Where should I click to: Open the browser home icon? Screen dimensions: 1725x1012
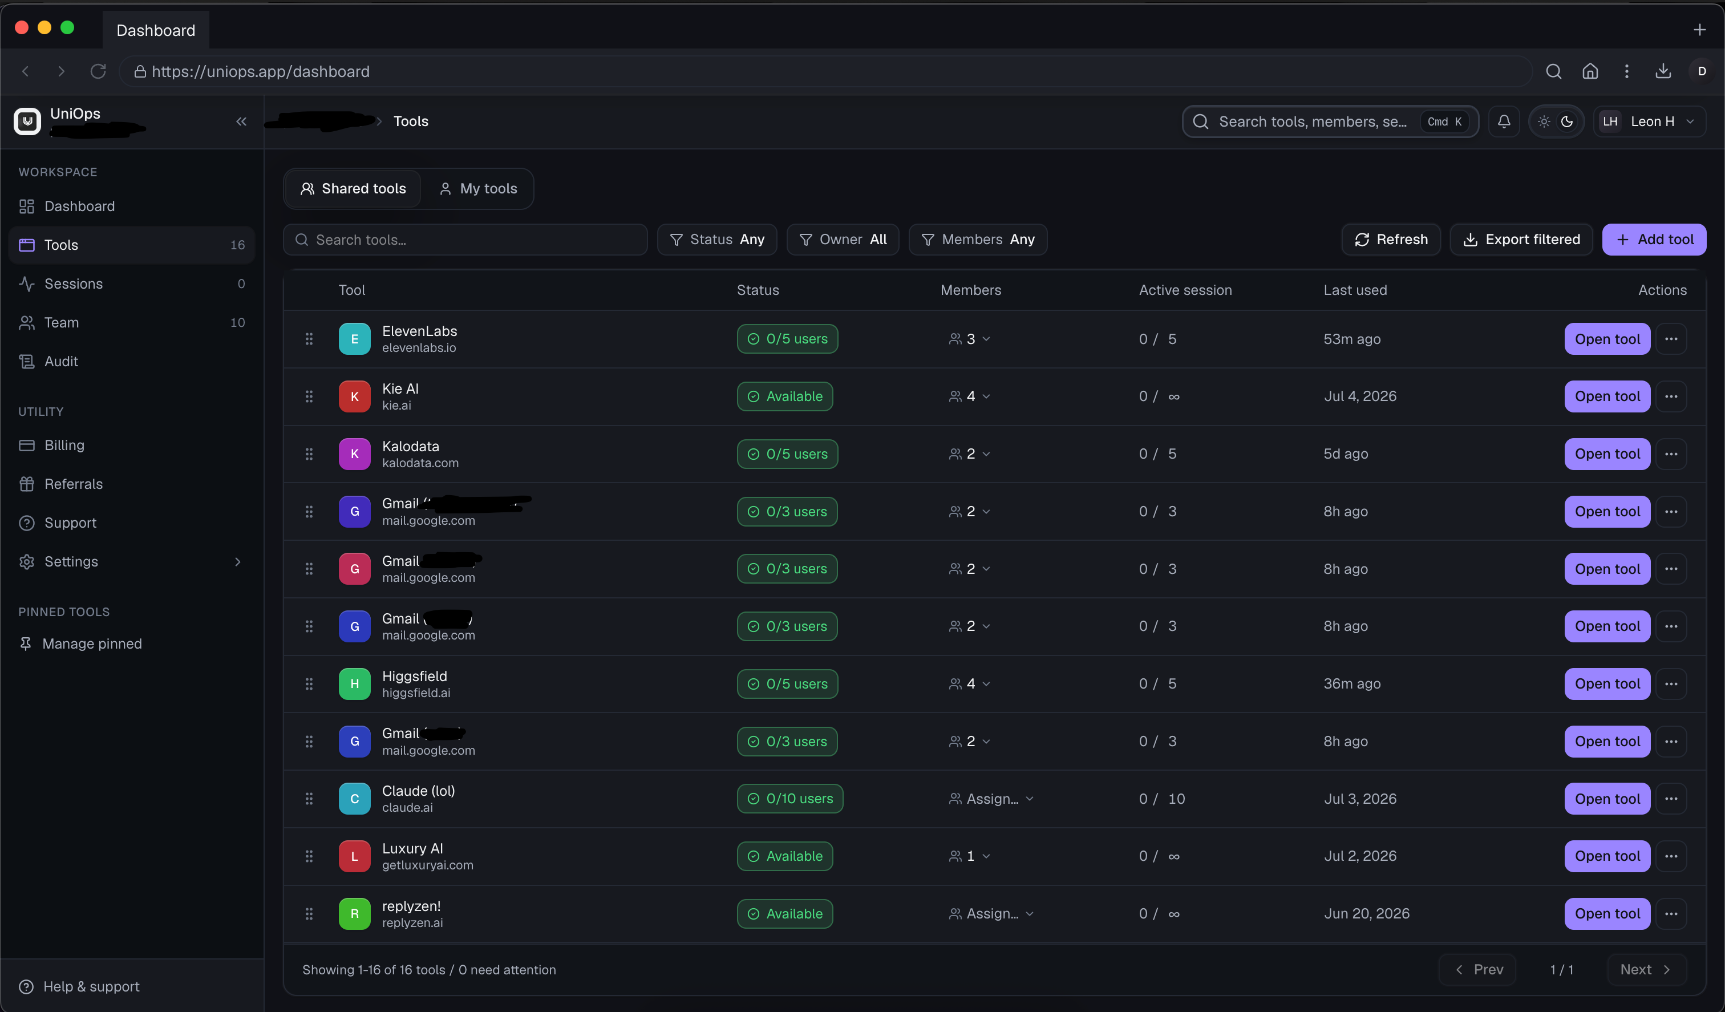[1590, 71]
